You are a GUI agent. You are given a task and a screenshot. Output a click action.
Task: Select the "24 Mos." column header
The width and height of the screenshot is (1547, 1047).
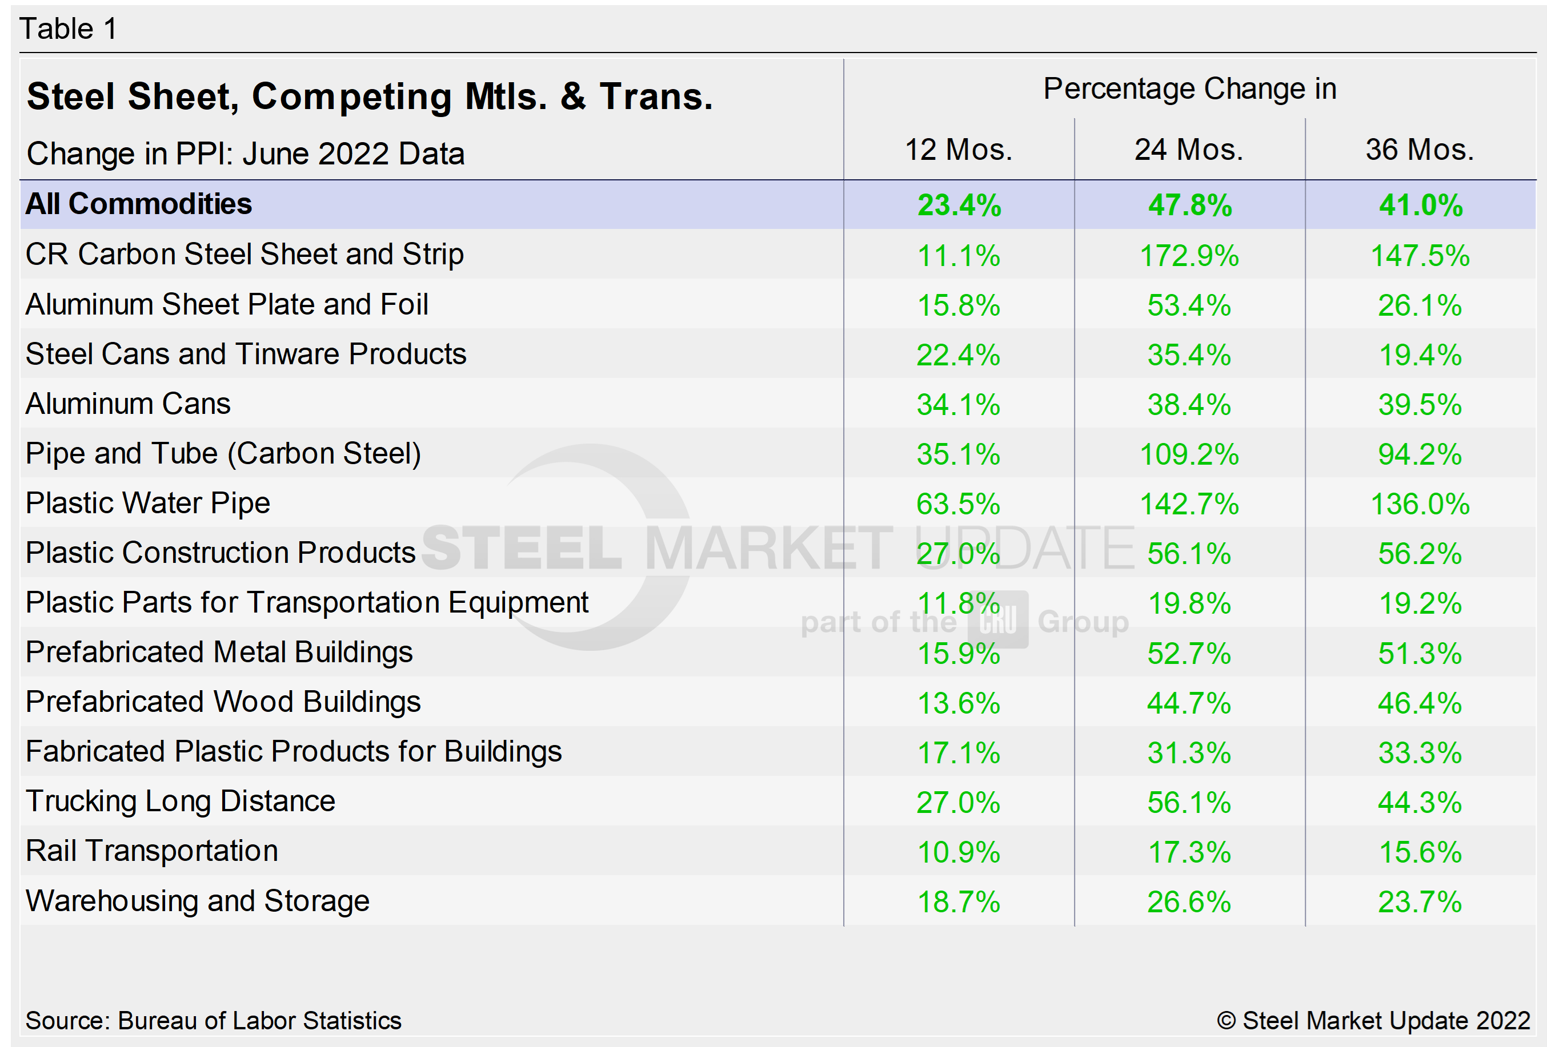tap(1189, 150)
